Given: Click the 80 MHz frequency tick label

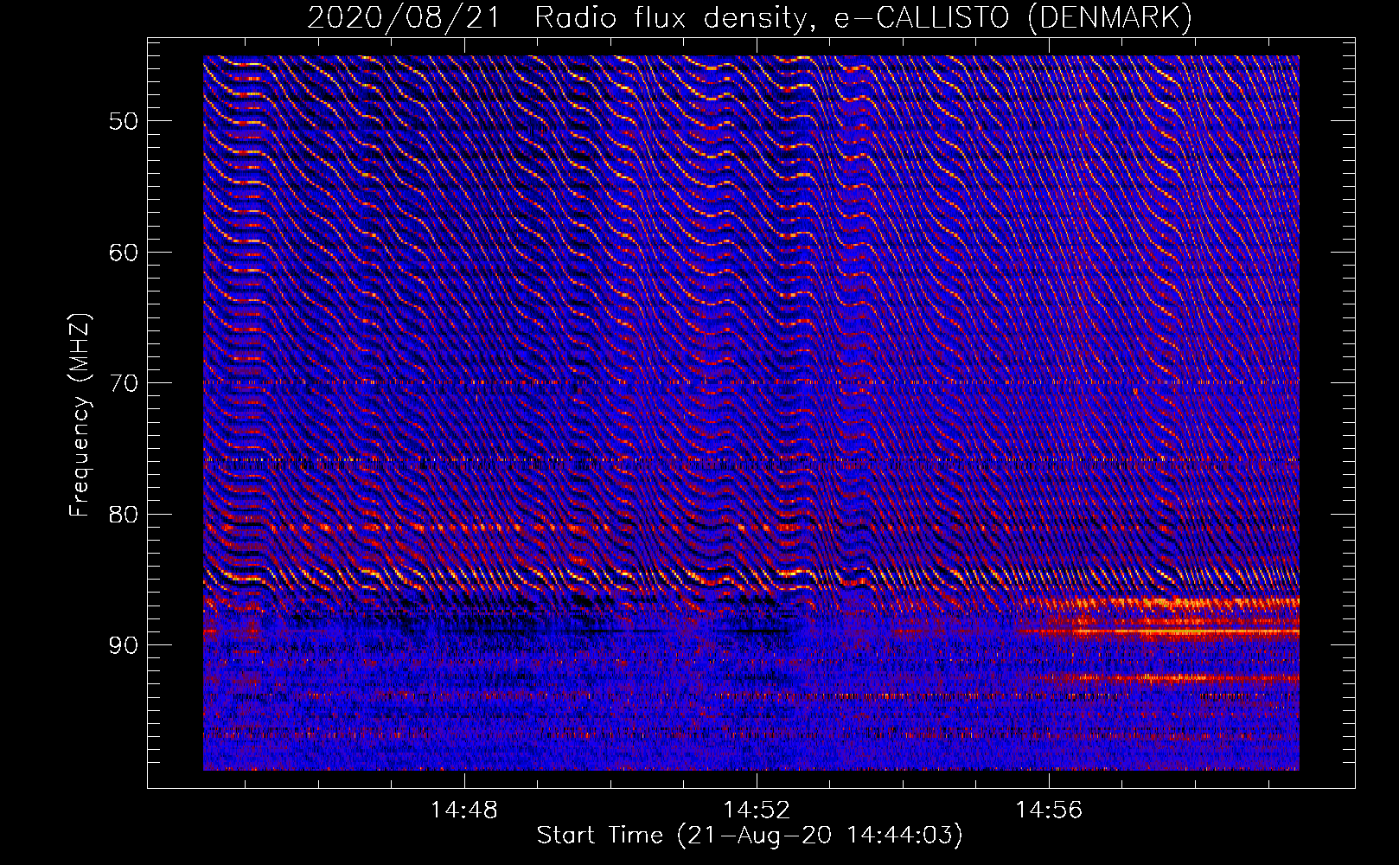Looking at the screenshot, I should [123, 515].
